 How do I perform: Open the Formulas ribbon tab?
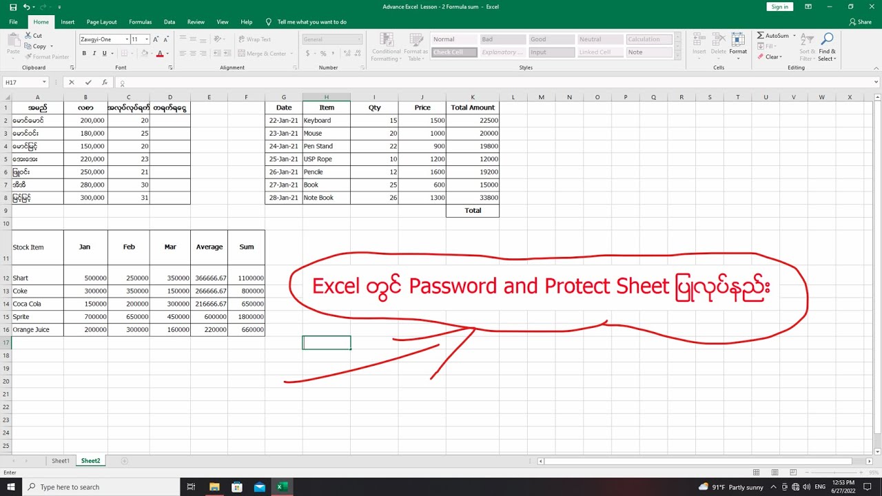[140, 22]
